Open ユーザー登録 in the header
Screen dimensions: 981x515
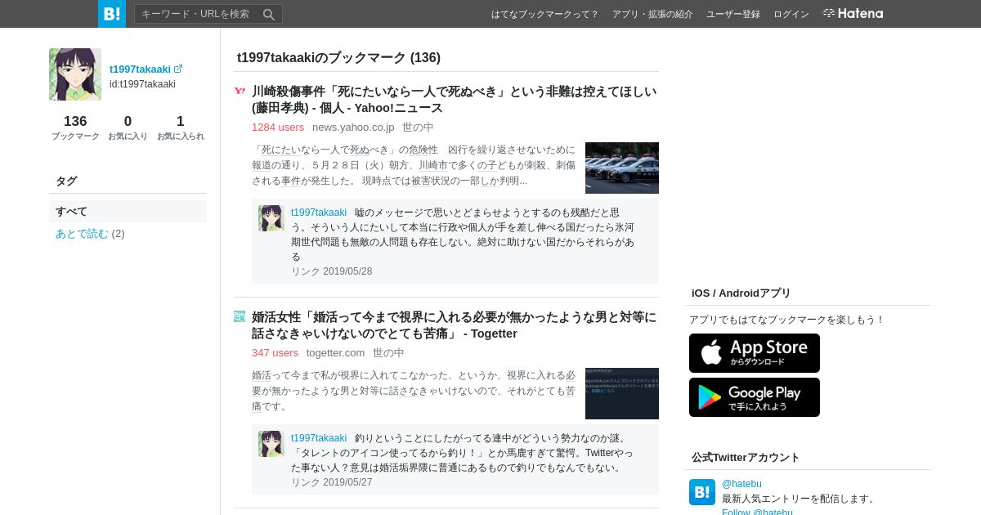tap(733, 14)
